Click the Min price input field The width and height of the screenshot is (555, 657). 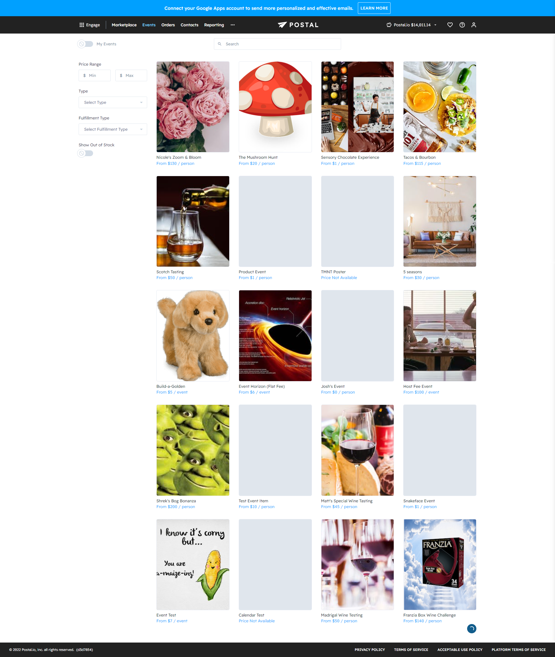(95, 75)
